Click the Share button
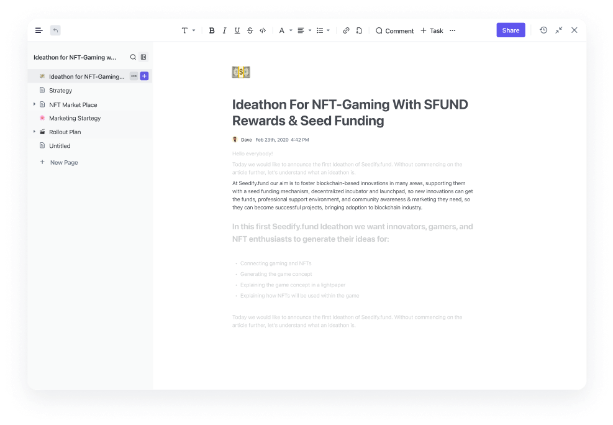Viewport: 613px width, 425px height. pyautogui.click(x=510, y=30)
